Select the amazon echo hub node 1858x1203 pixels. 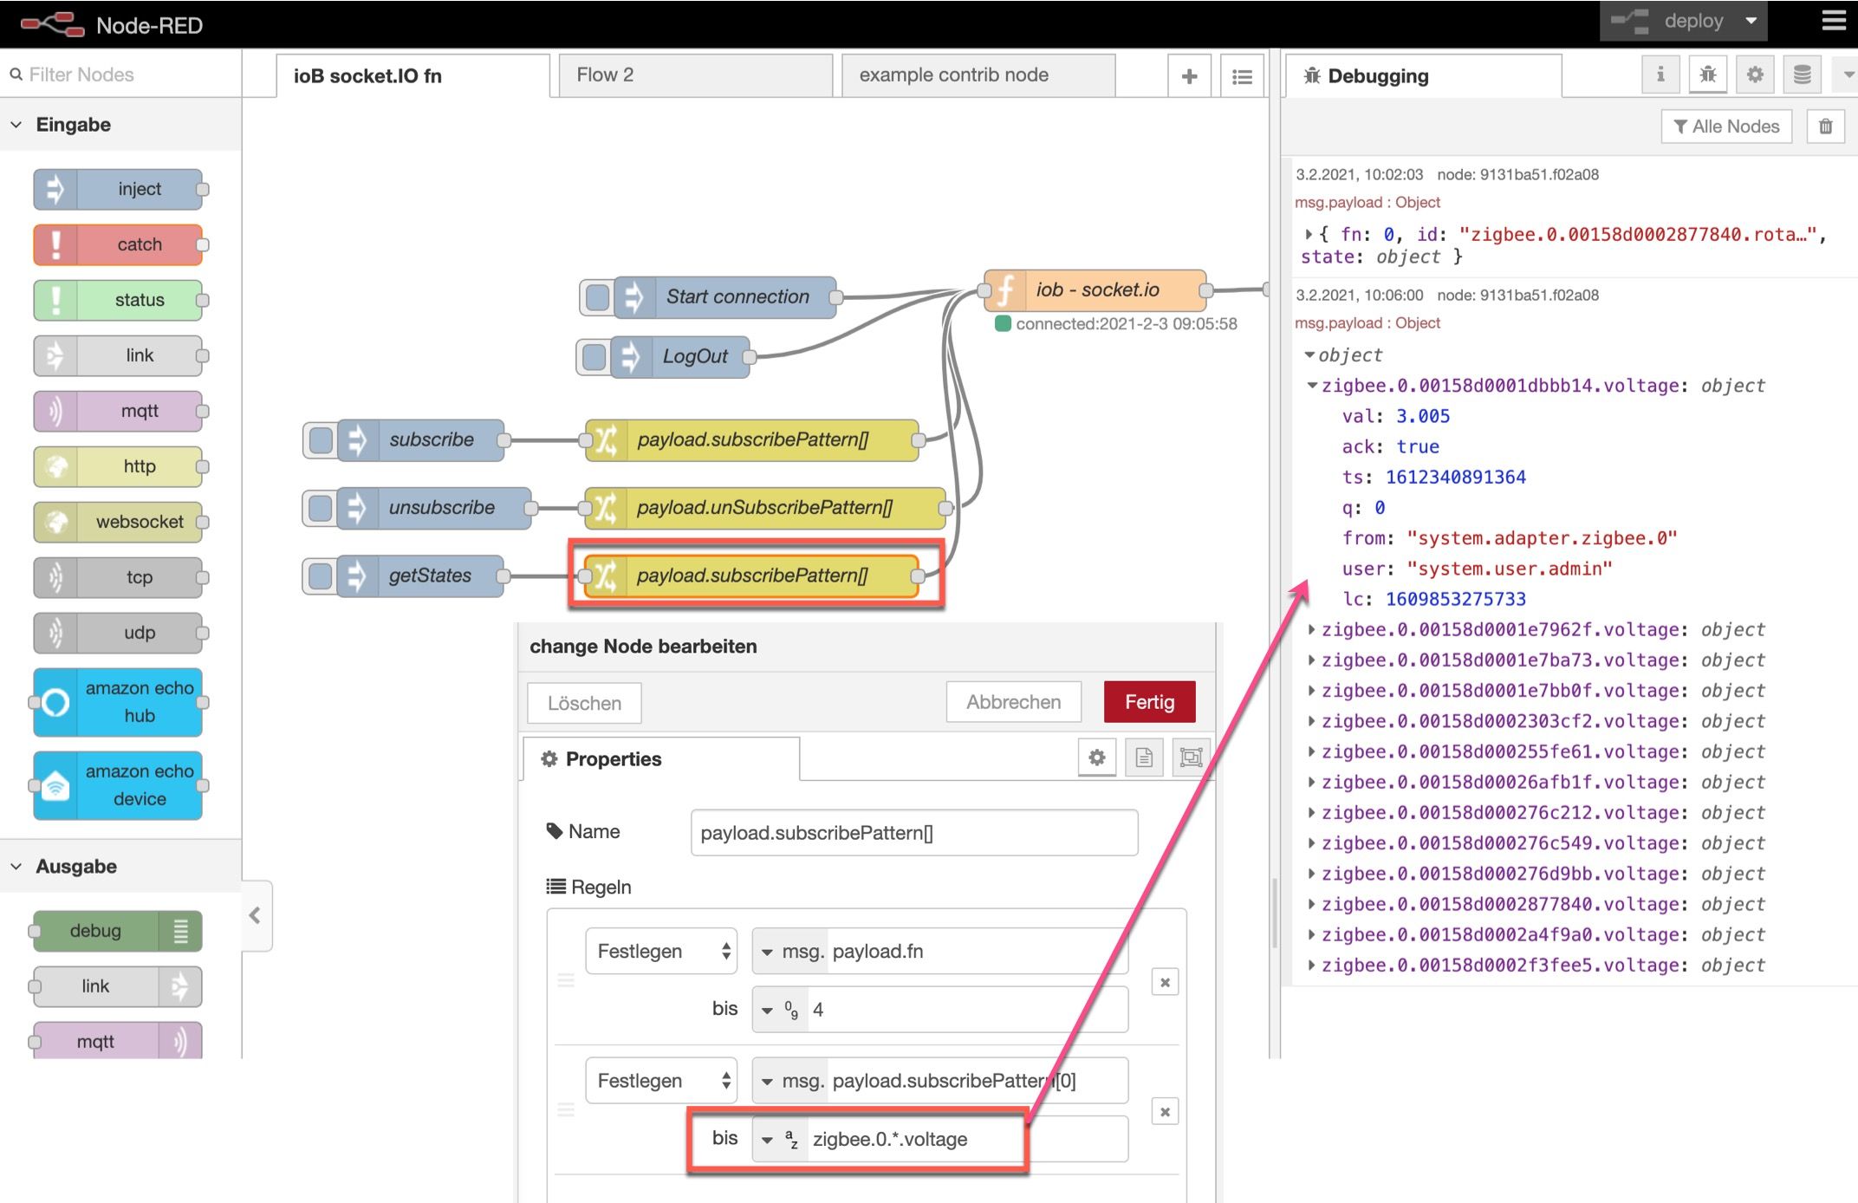(x=119, y=702)
